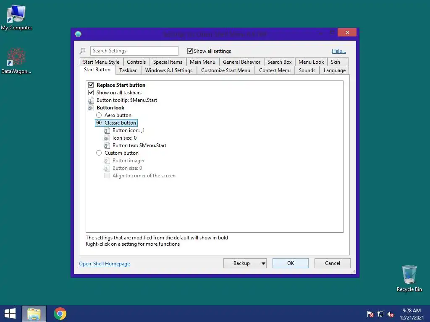The image size is (430, 322).
Task: Click the gear icon beside Button size
Action: click(107, 169)
